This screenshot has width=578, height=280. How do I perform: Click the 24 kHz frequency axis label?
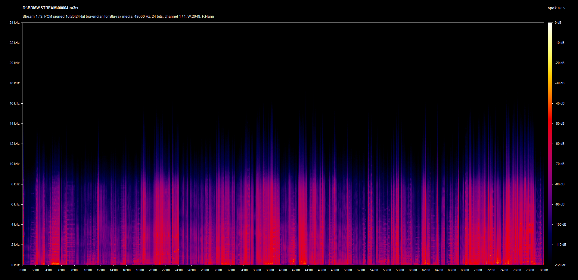[x=14, y=23]
